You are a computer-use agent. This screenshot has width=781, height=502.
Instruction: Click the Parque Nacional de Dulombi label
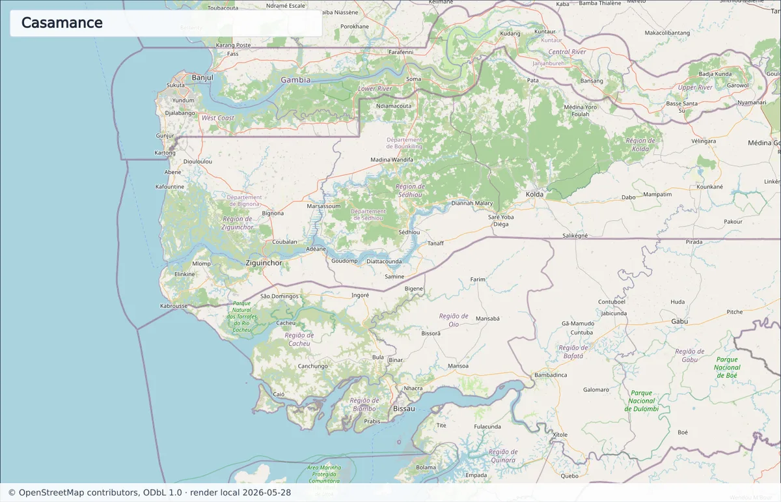pos(642,400)
